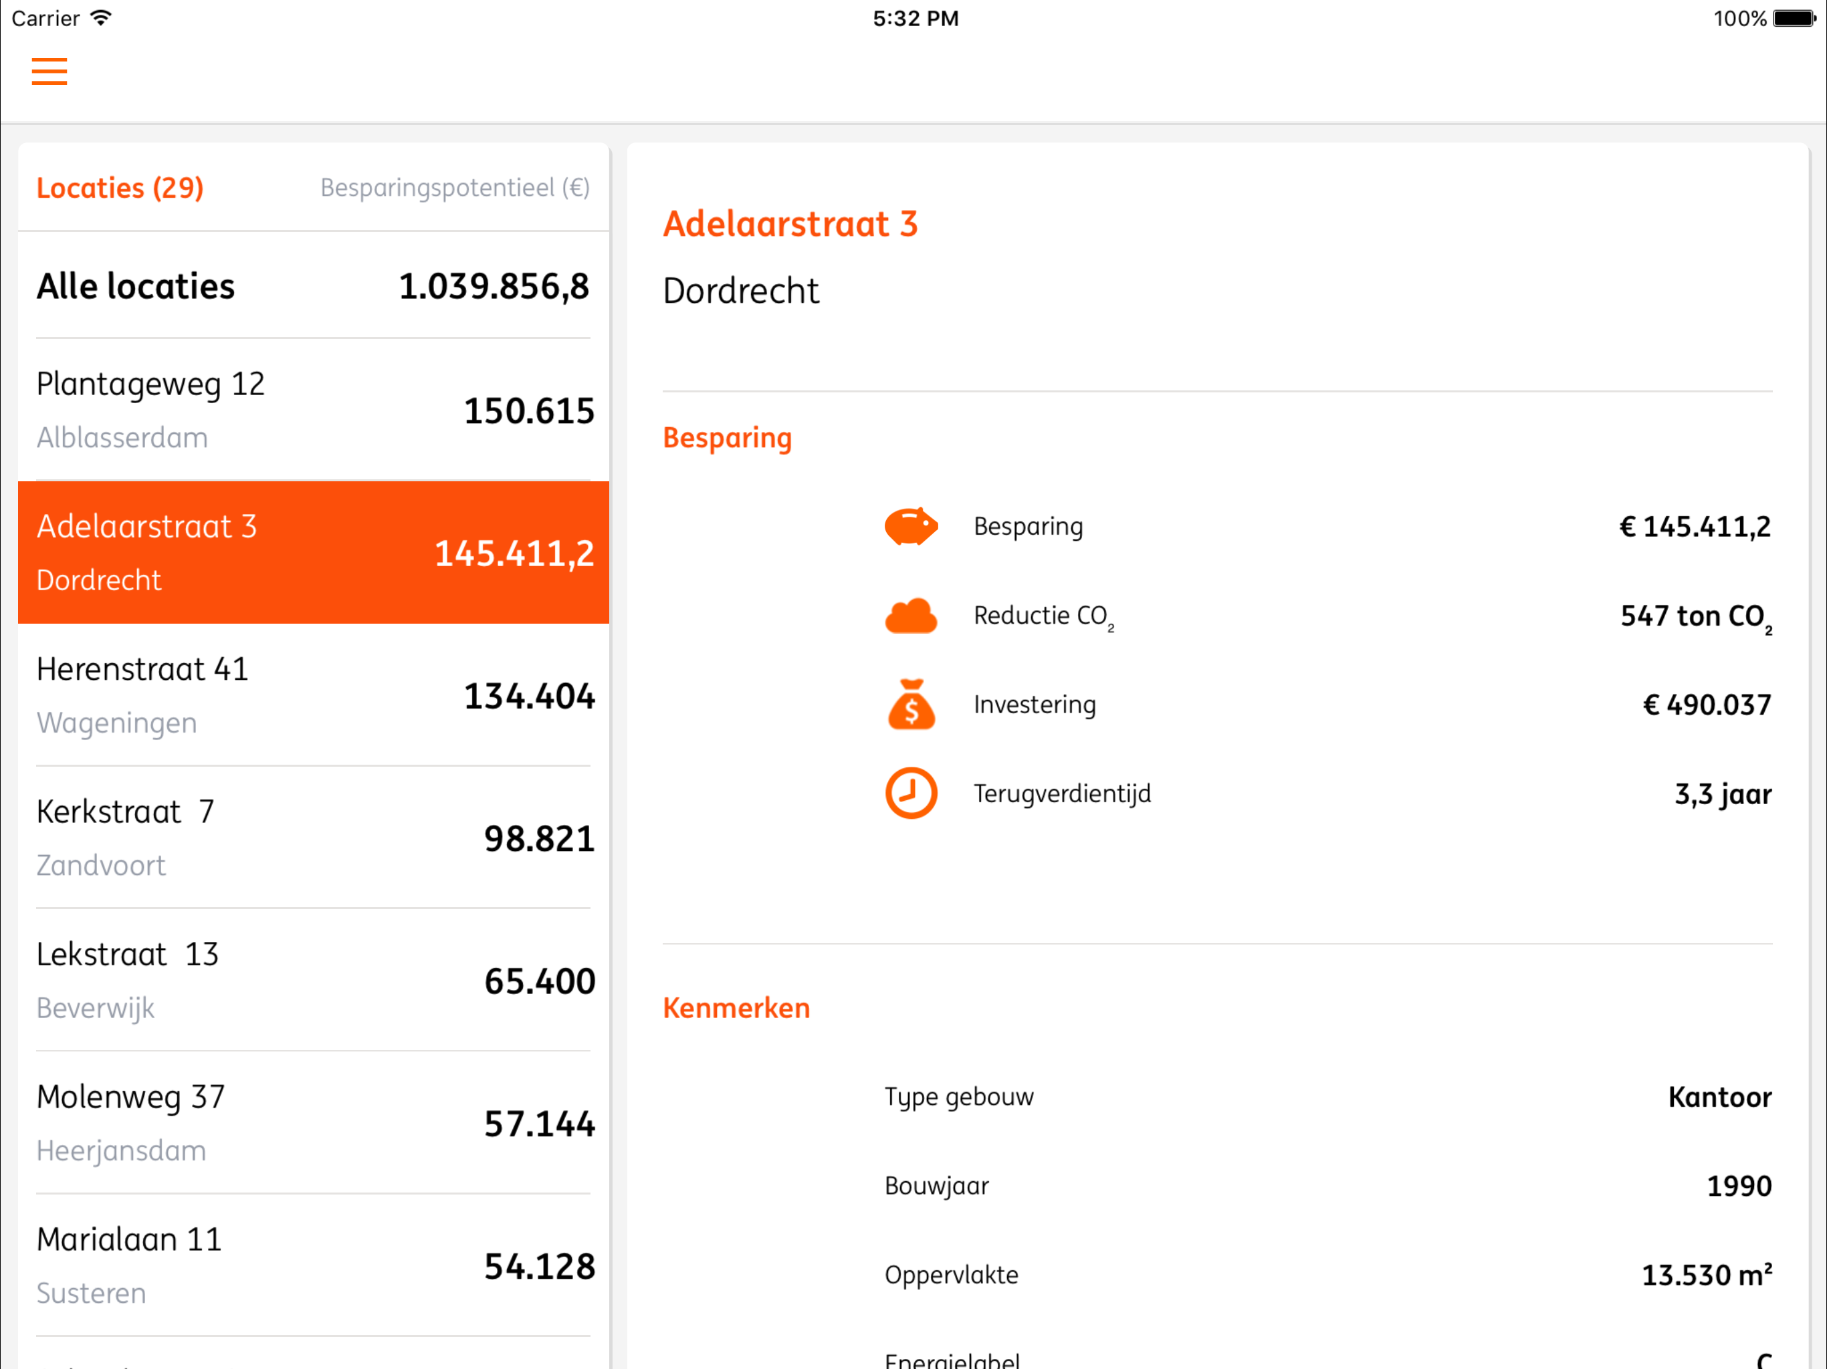Choose Lekstraat 13 Beverwijk location
This screenshot has width=1827, height=1369.
pyautogui.click(x=313, y=981)
